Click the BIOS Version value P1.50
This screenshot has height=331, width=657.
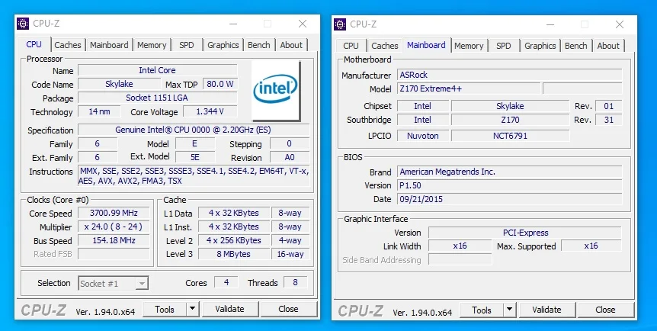pos(509,185)
